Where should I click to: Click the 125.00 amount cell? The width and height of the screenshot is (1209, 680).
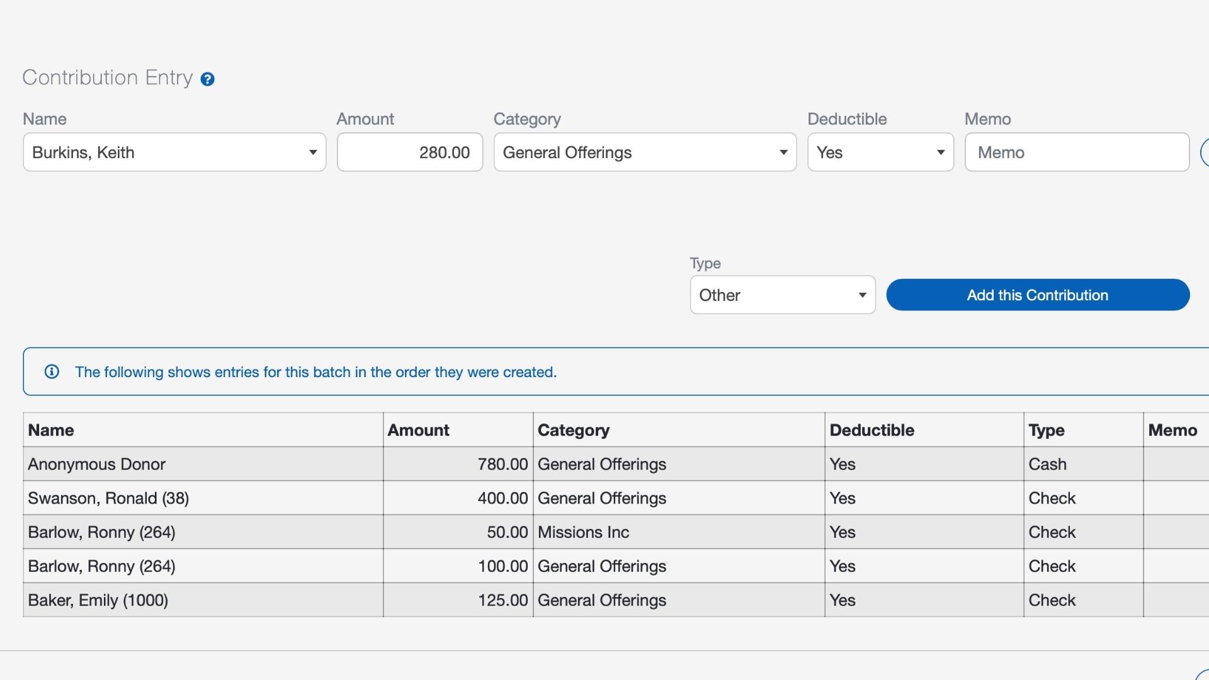point(458,600)
